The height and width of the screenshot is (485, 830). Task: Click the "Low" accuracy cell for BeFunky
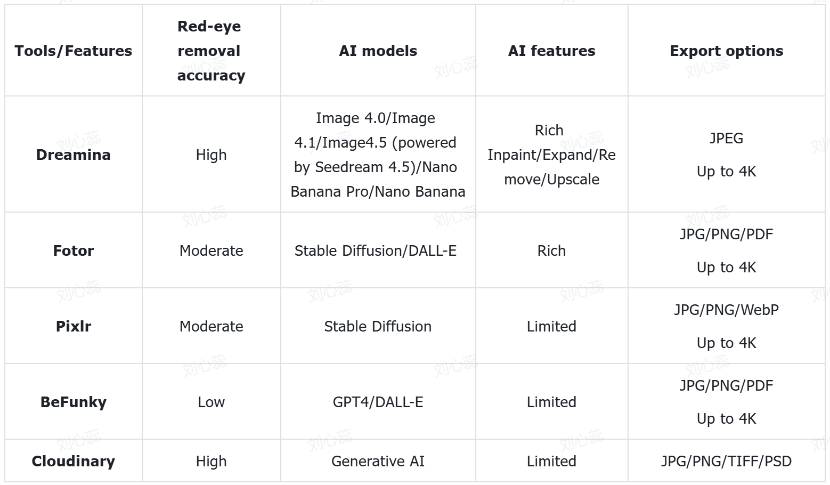click(211, 402)
